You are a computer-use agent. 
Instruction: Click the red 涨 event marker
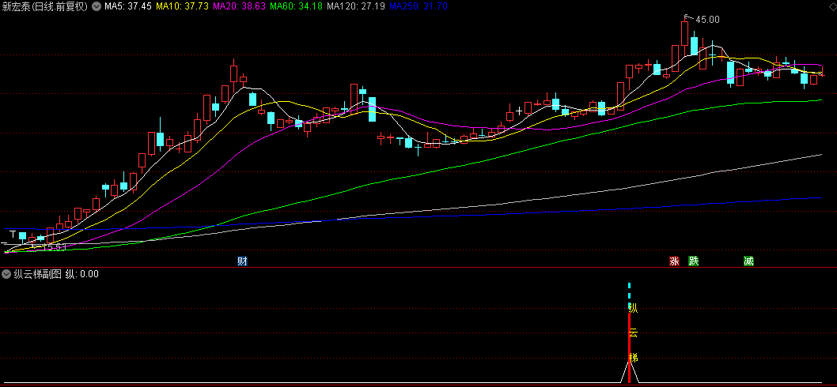[x=674, y=261]
